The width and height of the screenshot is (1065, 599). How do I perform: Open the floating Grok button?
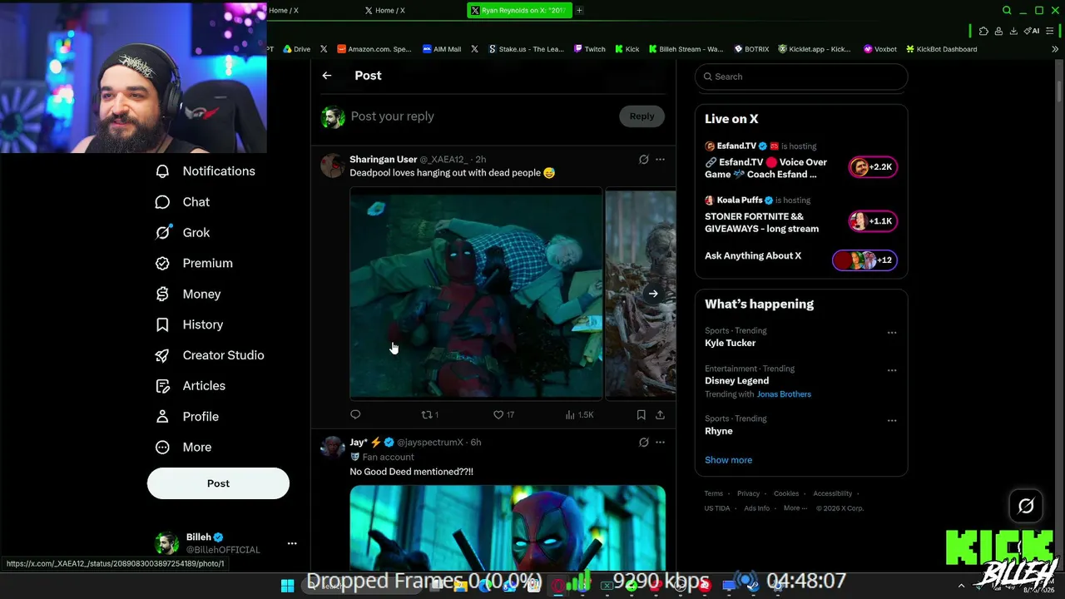click(x=1026, y=506)
